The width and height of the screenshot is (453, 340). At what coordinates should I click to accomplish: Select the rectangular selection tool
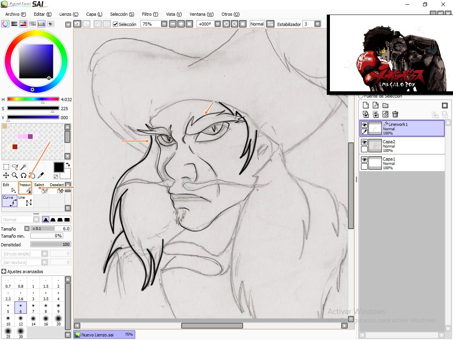pos(6,166)
